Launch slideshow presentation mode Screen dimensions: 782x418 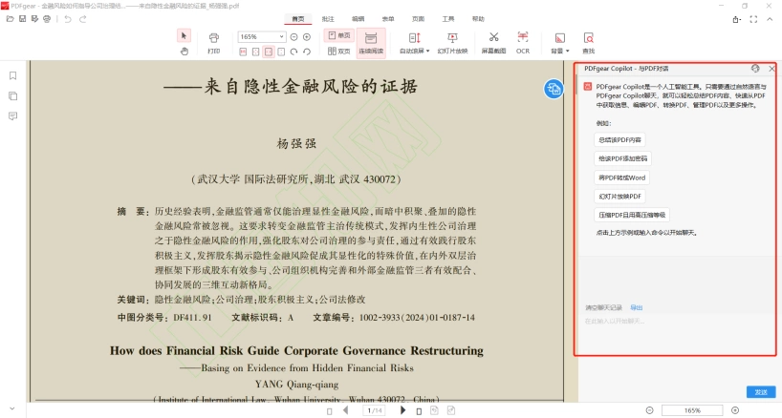point(452,43)
